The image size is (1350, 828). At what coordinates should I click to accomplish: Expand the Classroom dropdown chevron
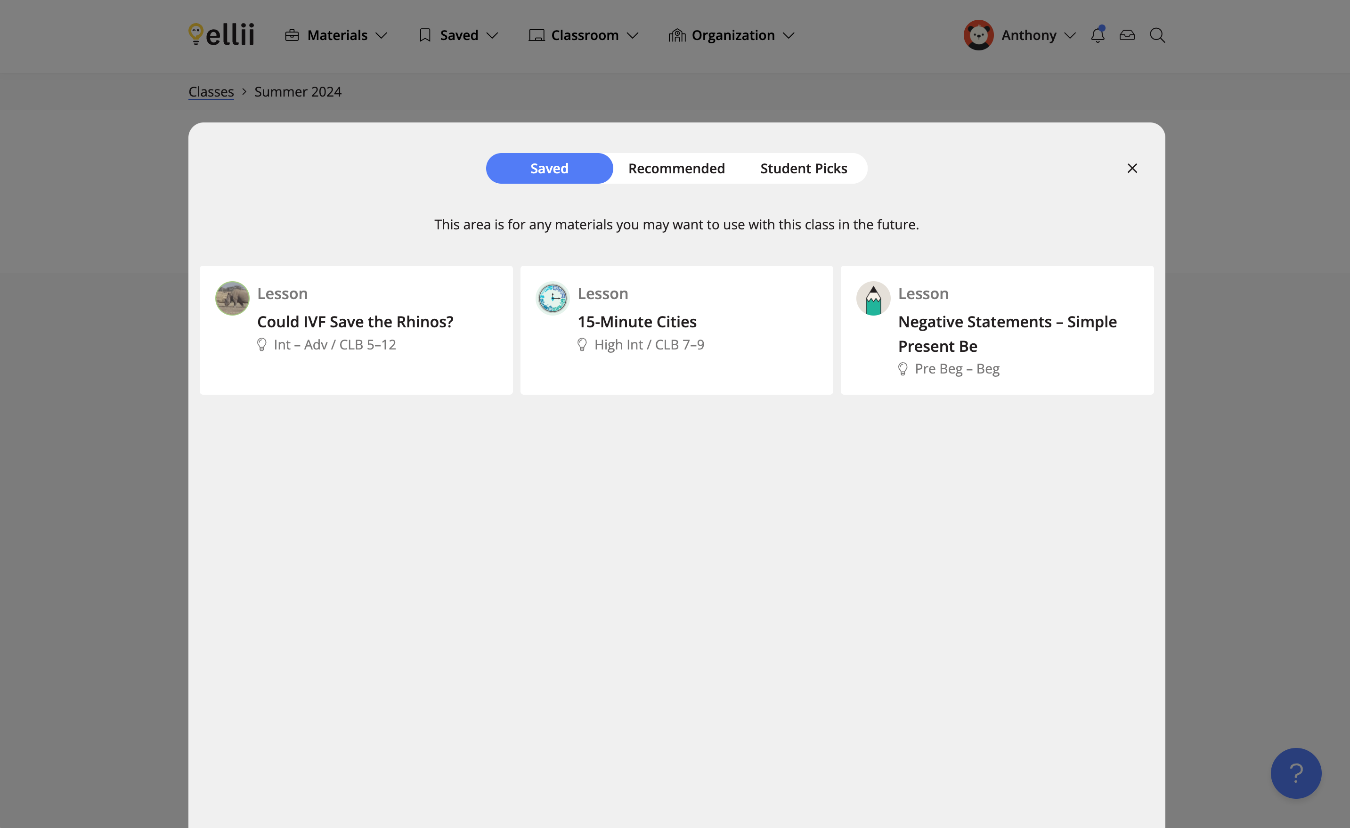click(633, 36)
